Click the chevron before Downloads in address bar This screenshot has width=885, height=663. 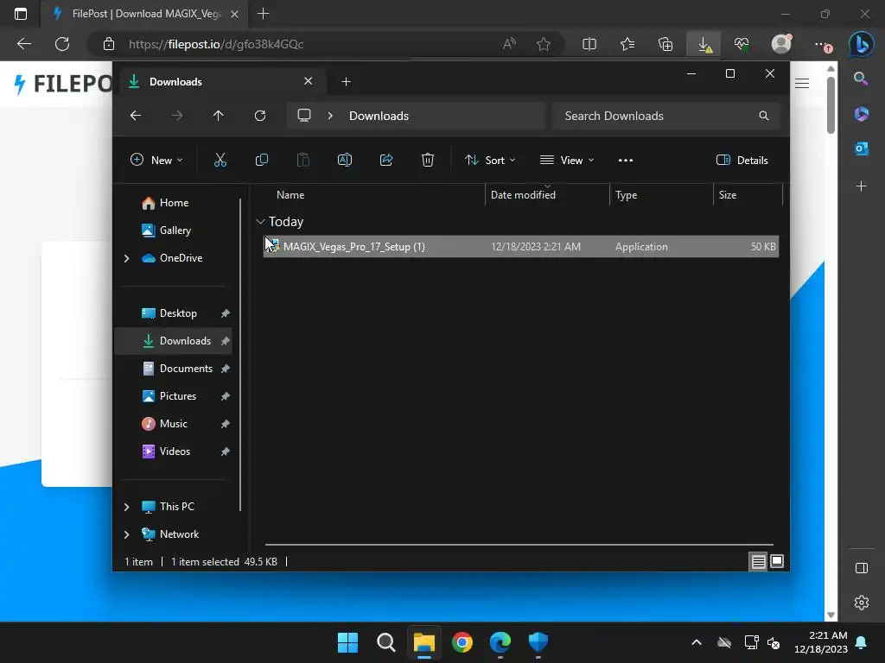tap(330, 116)
